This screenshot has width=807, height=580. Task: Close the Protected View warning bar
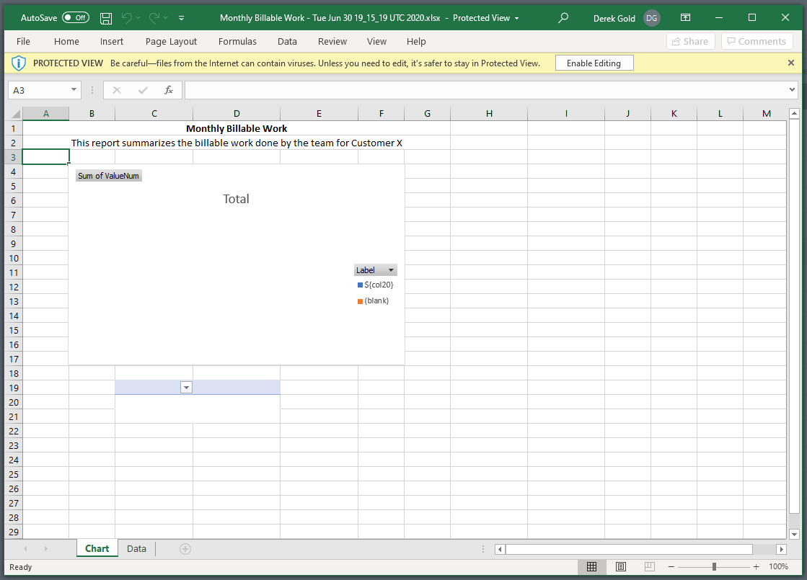click(790, 63)
